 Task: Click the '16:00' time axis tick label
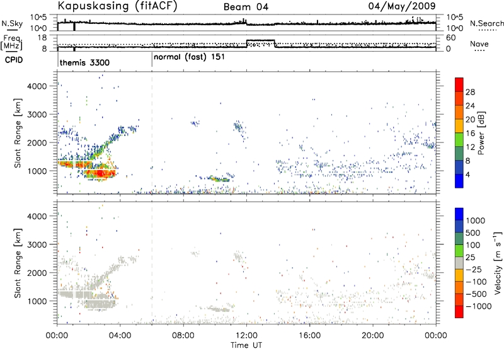[x=309, y=336]
